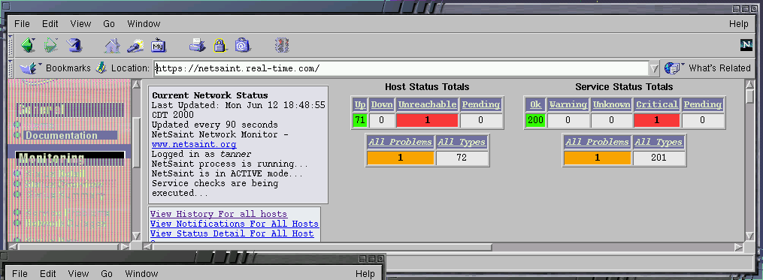Open Security info via the padlock icon
The image size is (763, 280).
pos(220,45)
